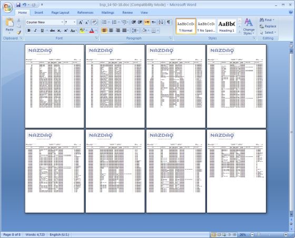Screen dimensions: 295x238
Task: Switch to the Page Layout tab
Action: click(60, 13)
